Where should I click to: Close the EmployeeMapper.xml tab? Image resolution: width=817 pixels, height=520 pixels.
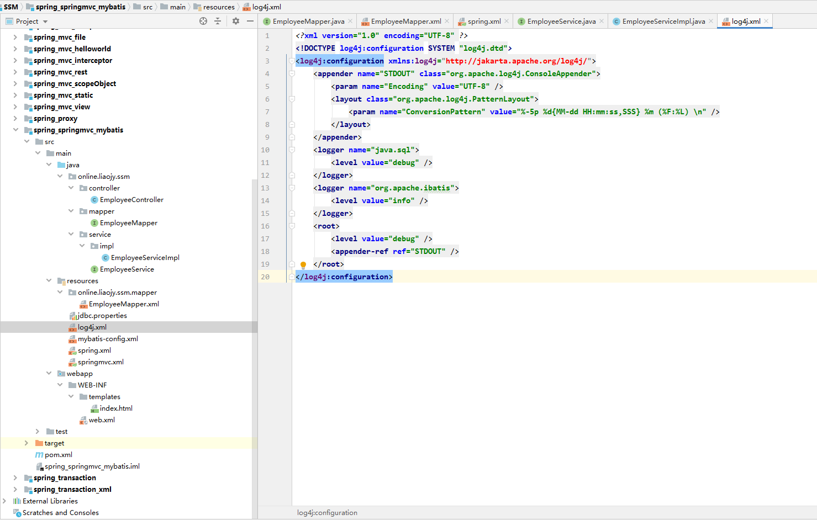447,22
